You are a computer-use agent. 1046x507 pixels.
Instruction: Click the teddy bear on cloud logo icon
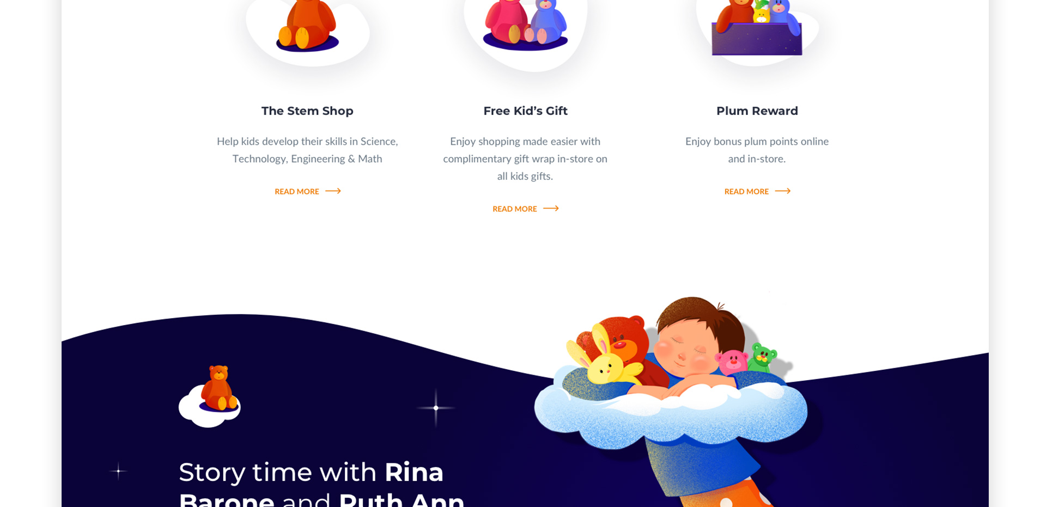coord(210,396)
